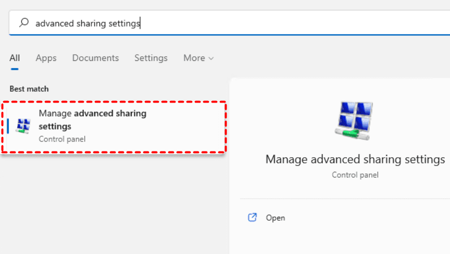Switch to the Settings tab

(151, 58)
